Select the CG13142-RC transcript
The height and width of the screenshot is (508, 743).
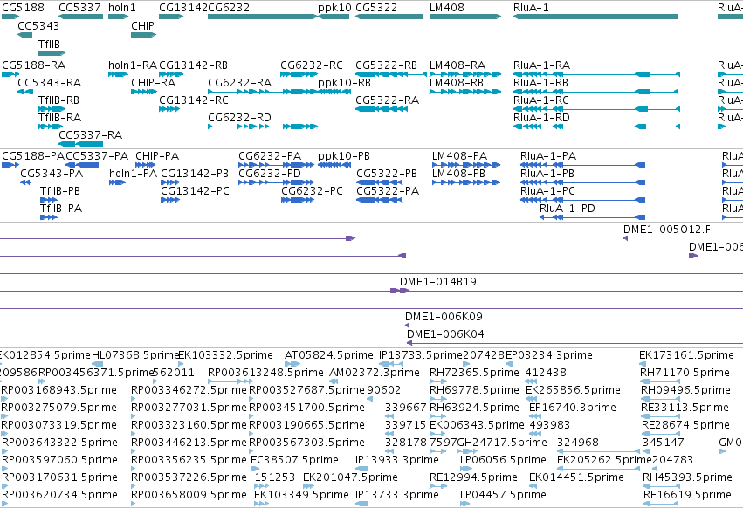pyautogui.click(x=169, y=109)
